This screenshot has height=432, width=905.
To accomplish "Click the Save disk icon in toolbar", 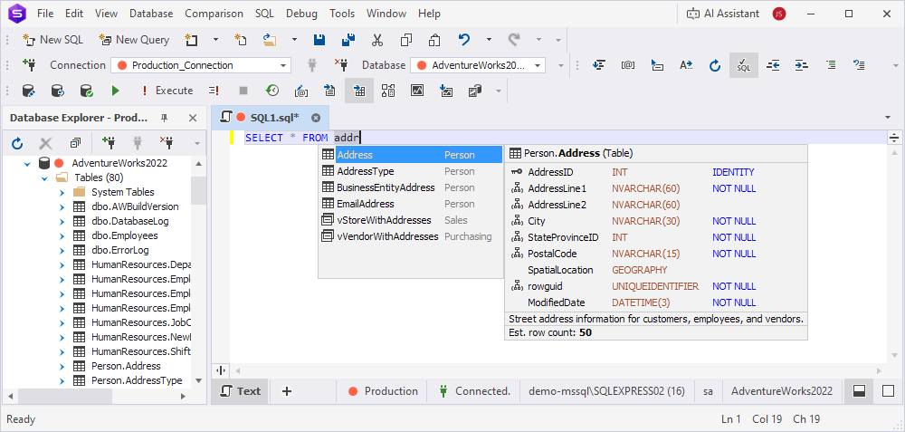I will (319, 40).
